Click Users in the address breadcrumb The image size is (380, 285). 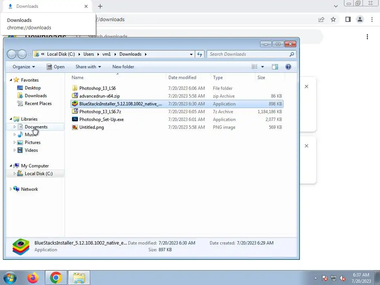click(89, 54)
